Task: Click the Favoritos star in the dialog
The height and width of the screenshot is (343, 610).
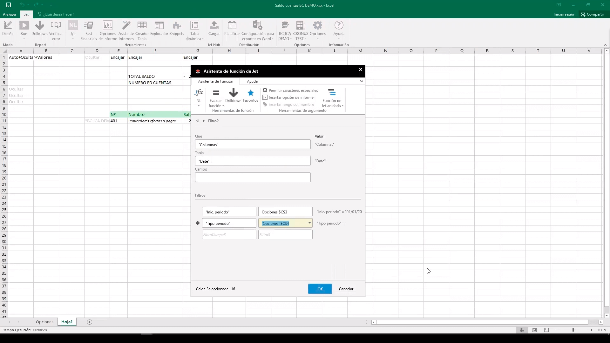Action: point(250,93)
